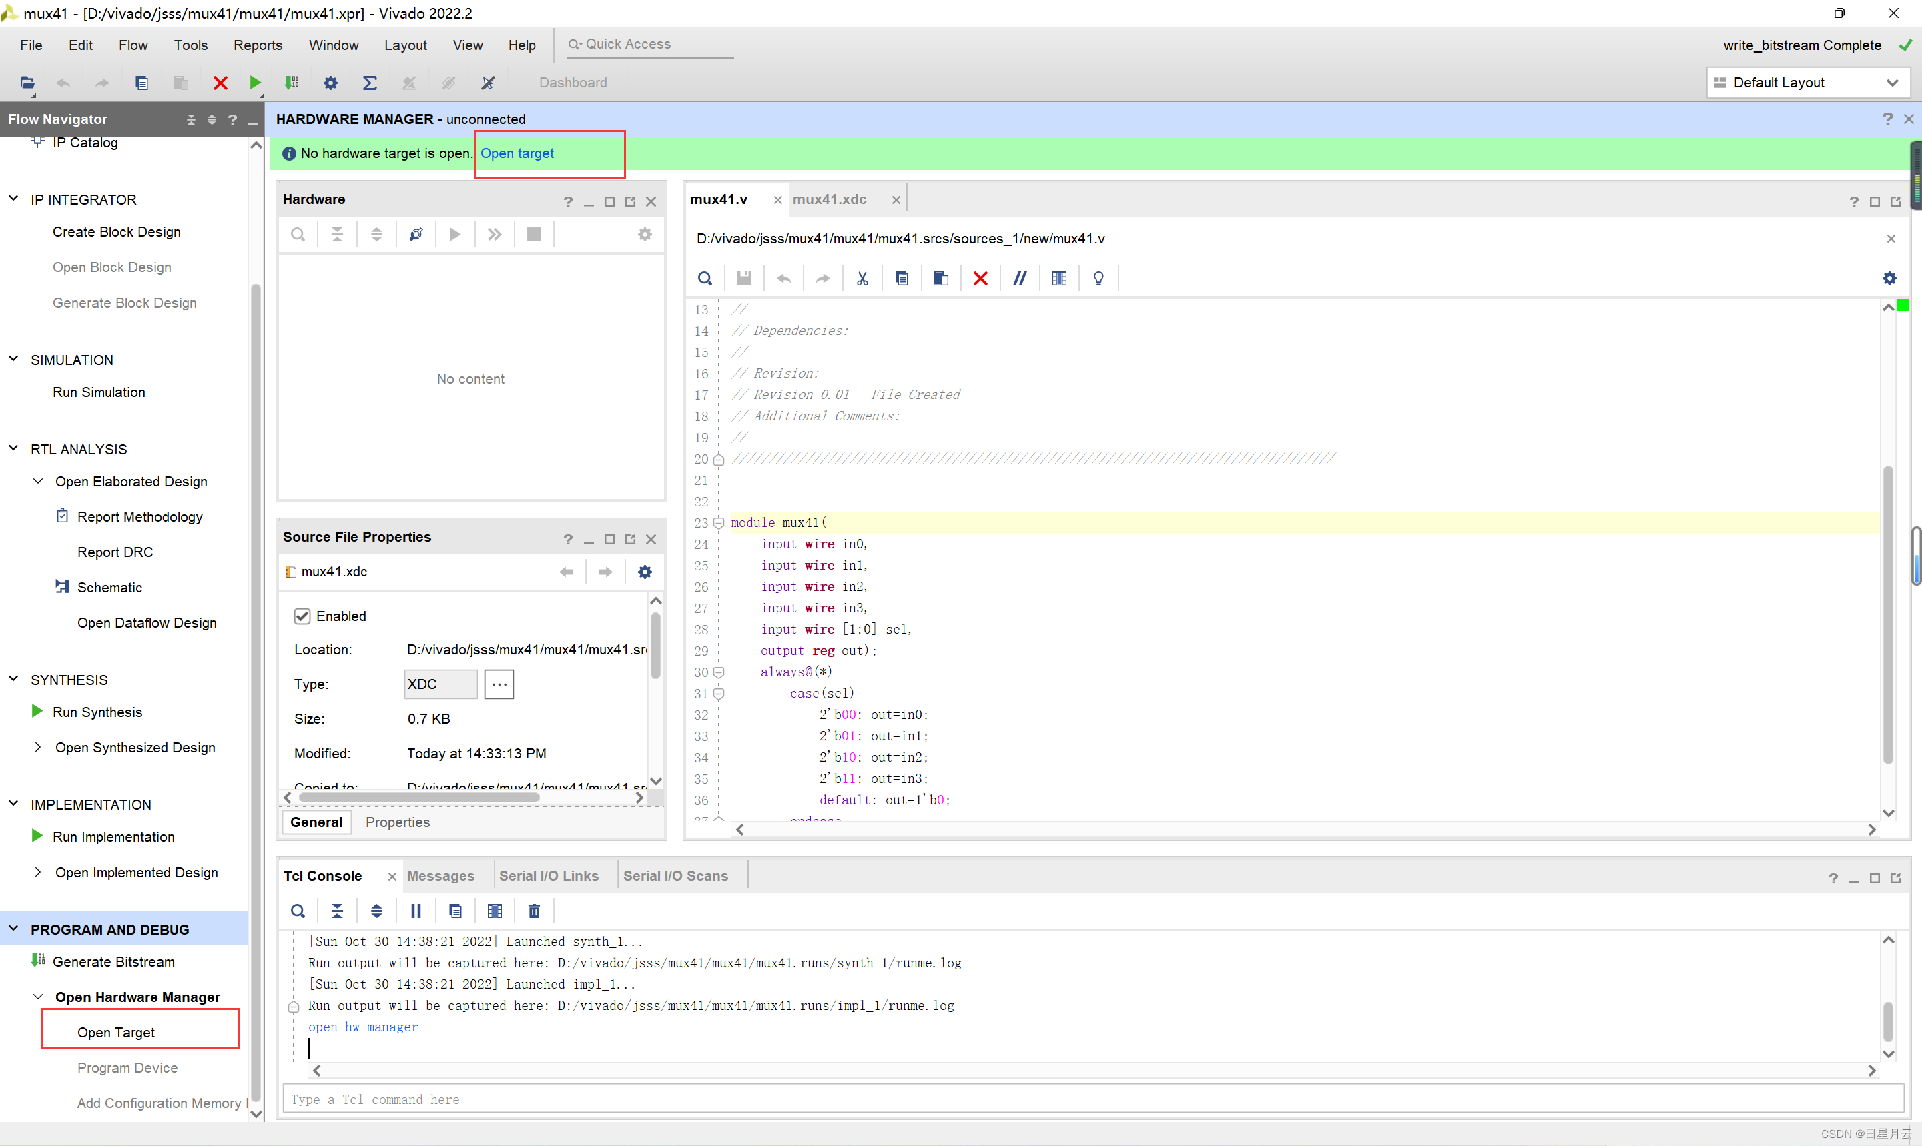Click the green Run synthesis toolbar arrow
1922x1146 pixels.
tap(255, 83)
